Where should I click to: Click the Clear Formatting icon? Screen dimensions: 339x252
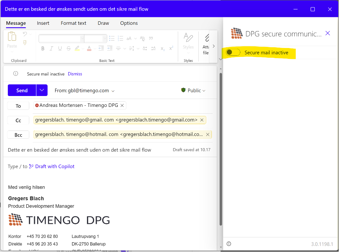tap(142, 39)
